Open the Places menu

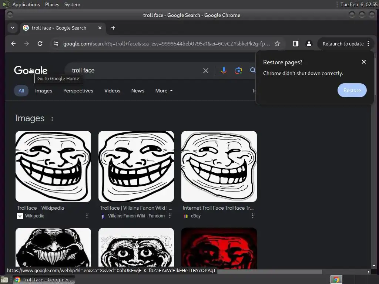click(52, 4)
